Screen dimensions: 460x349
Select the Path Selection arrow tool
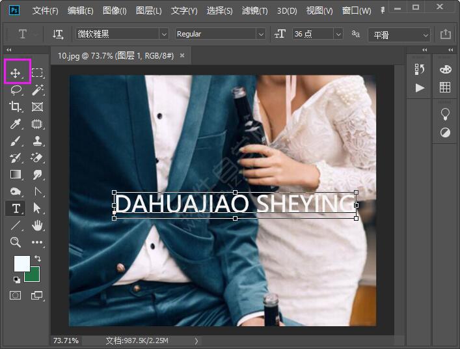point(37,208)
